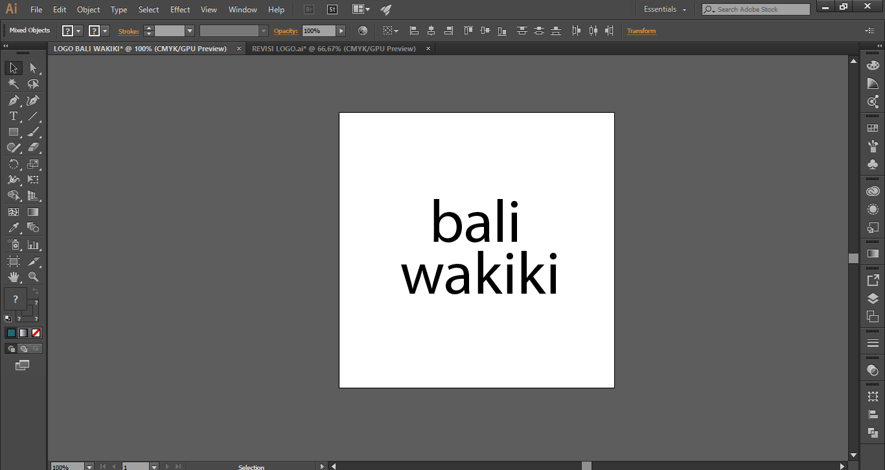
Task: Select the Zoom tool
Action: tap(33, 277)
